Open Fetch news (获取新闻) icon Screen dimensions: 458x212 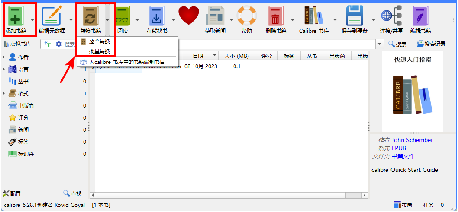pos(215,16)
